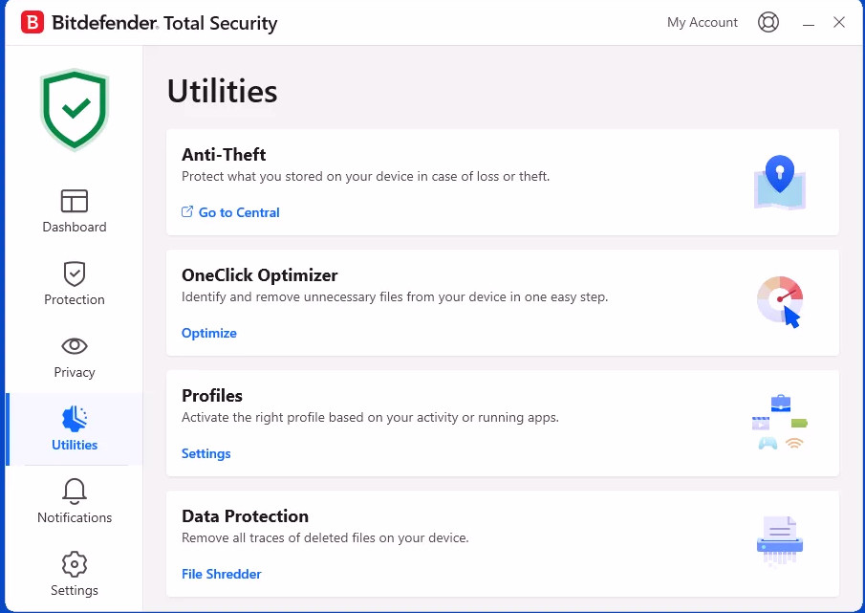
Task: Click the Profiles heading
Action: point(212,396)
